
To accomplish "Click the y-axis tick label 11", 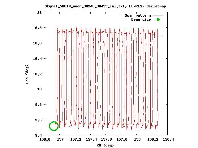I will (x=39, y=12).
